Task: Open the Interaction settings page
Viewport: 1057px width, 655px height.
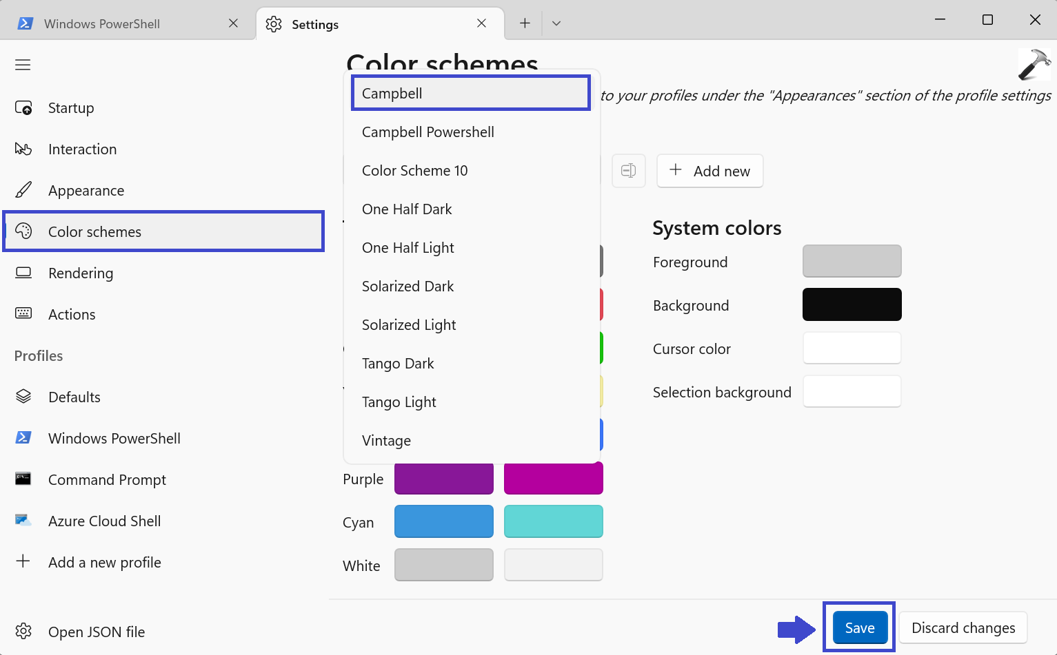Action: coord(82,149)
